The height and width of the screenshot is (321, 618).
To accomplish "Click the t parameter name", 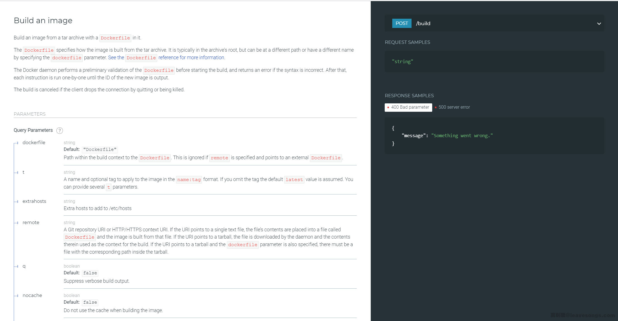I will click(23, 172).
